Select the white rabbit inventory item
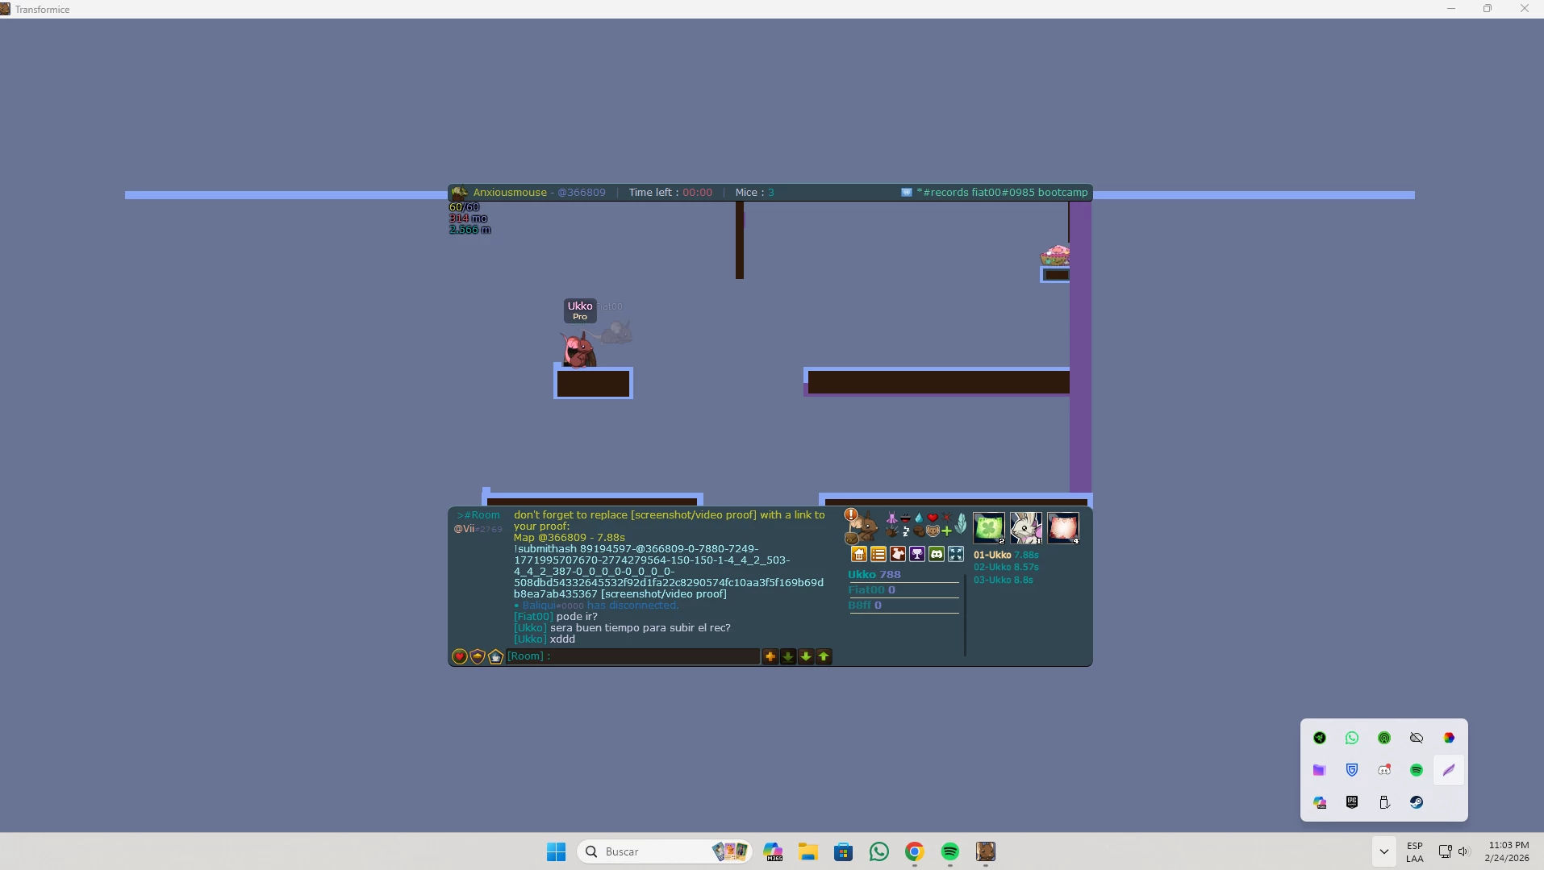 [x=1026, y=528]
